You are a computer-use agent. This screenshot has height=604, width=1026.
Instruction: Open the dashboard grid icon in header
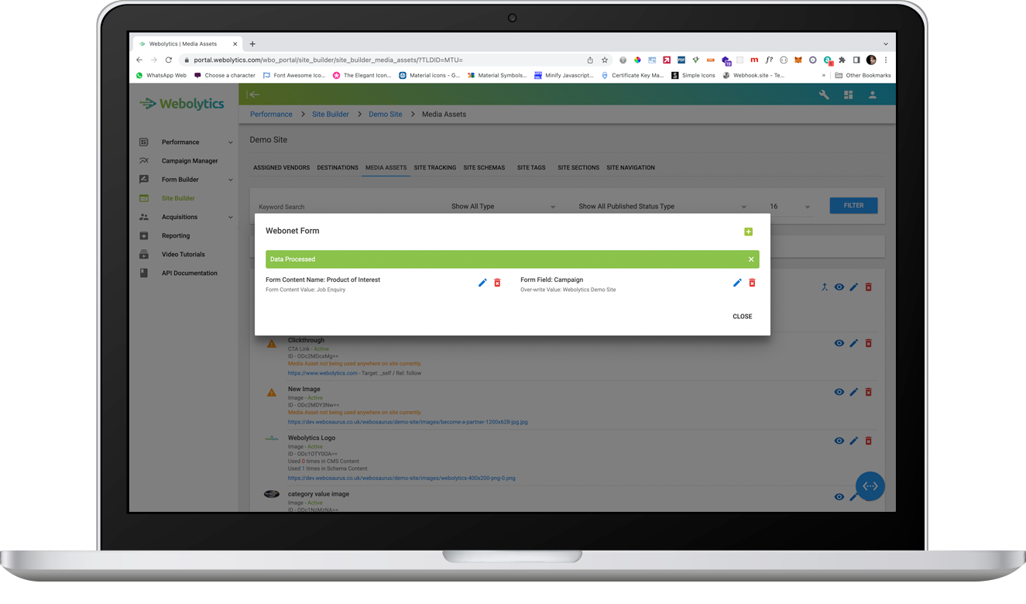848,94
